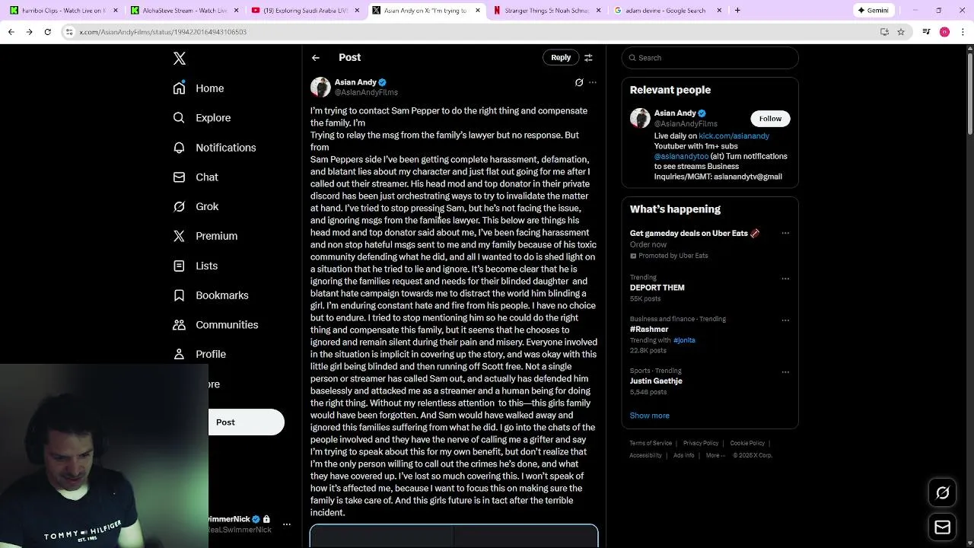Screen dimensions: 974x548
Task: Open Notifications in the sidebar
Action: pyautogui.click(x=215, y=148)
